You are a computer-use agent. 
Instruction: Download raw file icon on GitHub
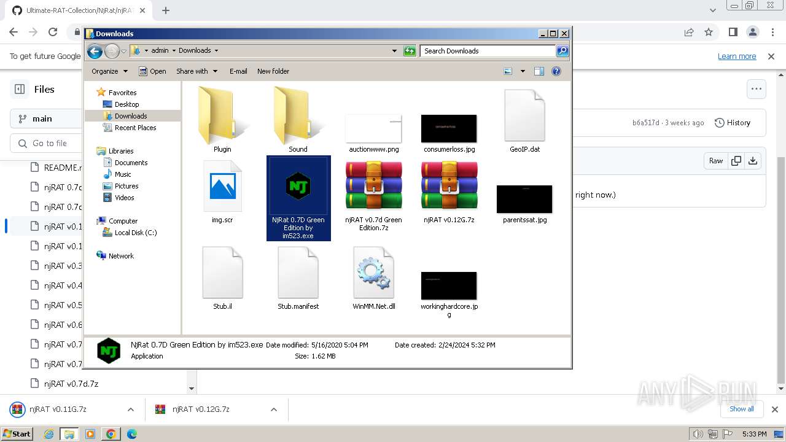(x=753, y=161)
